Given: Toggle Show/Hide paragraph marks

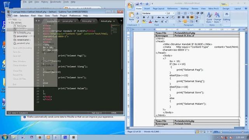Looking at the screenshot, I should tap(197, 21).
